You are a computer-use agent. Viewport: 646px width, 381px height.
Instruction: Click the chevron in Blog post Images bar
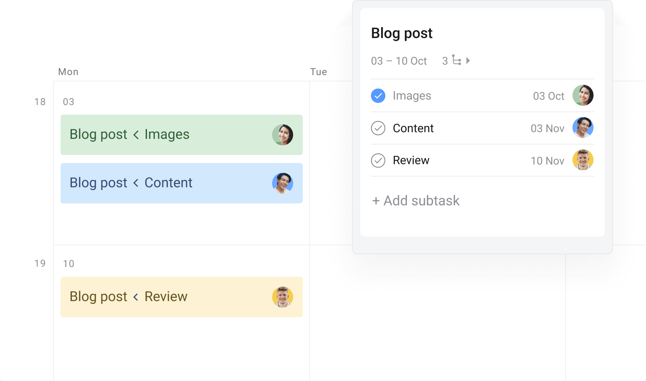136,134
